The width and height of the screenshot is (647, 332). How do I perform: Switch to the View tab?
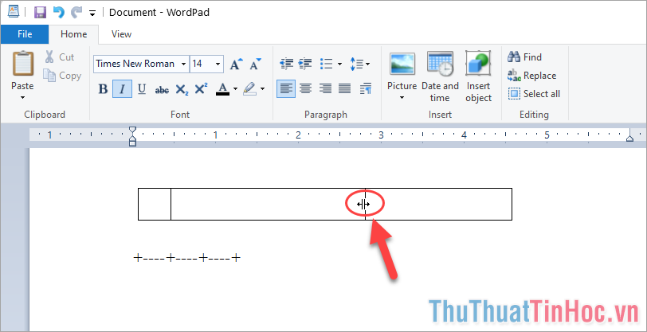pos(121,34)
